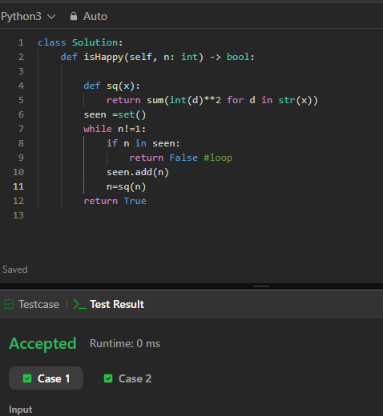Click line number 1 in the gutter

(21, 42)
